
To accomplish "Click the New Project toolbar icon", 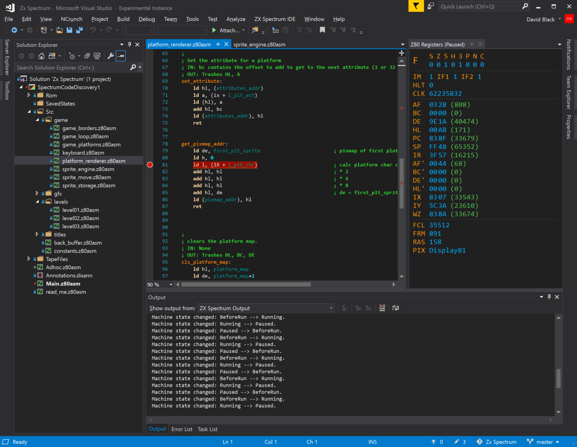I will [x=44, y=30].
